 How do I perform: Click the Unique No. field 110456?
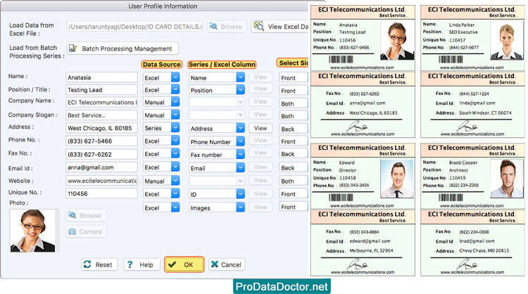tap(101, 193)
